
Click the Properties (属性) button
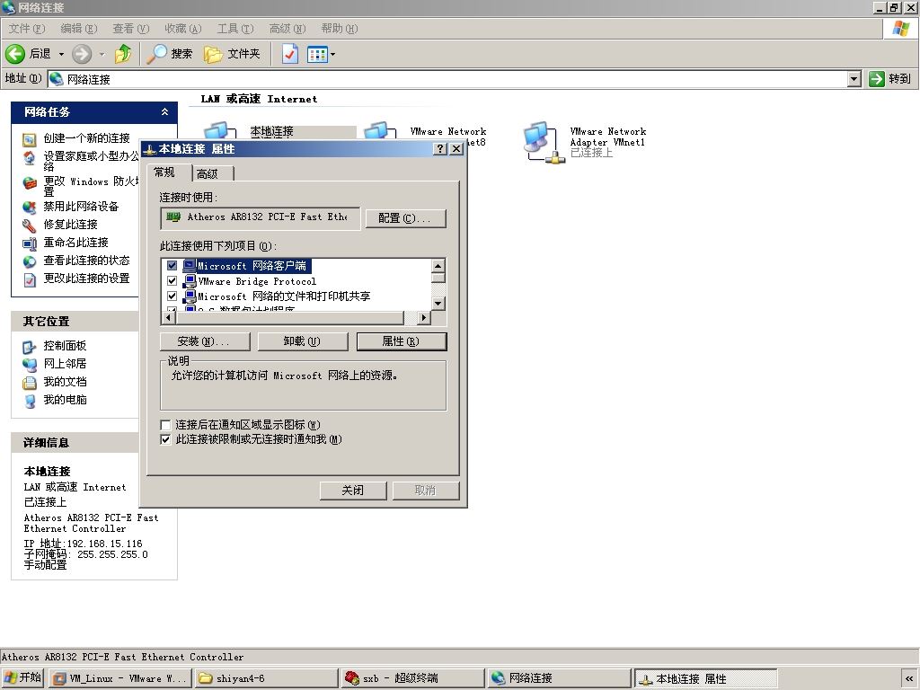(x=402, y=341)
